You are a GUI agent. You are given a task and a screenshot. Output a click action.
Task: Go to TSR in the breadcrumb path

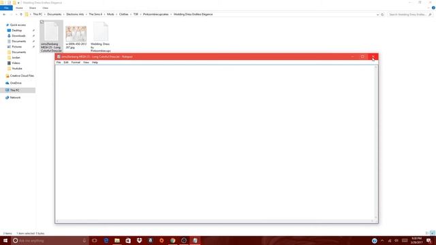coord(136,14)
